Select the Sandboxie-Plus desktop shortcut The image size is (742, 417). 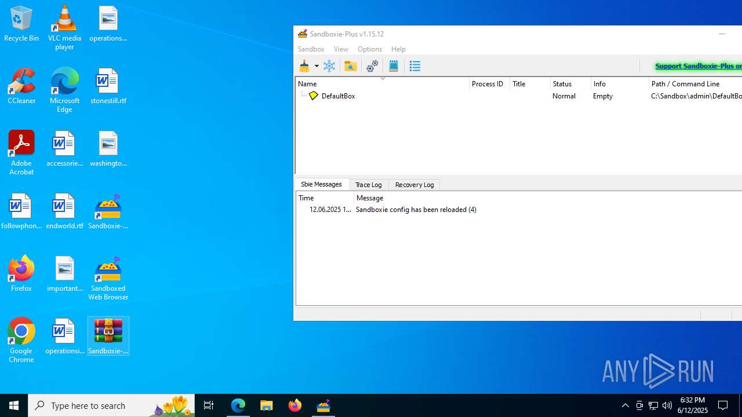pos(108,211)
